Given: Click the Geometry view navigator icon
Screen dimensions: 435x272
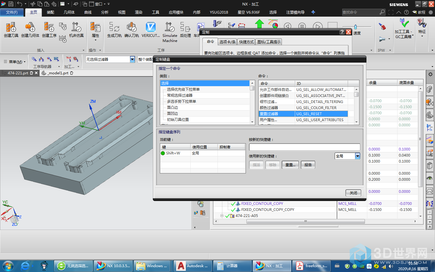Looking at the screenshot, I should tap(49, 59).
